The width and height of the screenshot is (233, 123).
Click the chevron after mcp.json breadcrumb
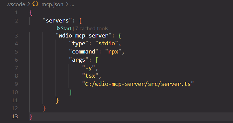pyautogui.click(x=67, y=4)
